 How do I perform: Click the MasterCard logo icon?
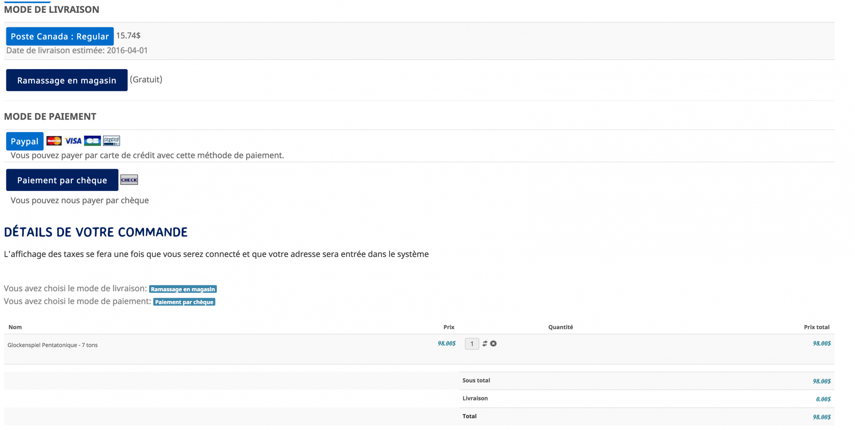click(54, 141)
